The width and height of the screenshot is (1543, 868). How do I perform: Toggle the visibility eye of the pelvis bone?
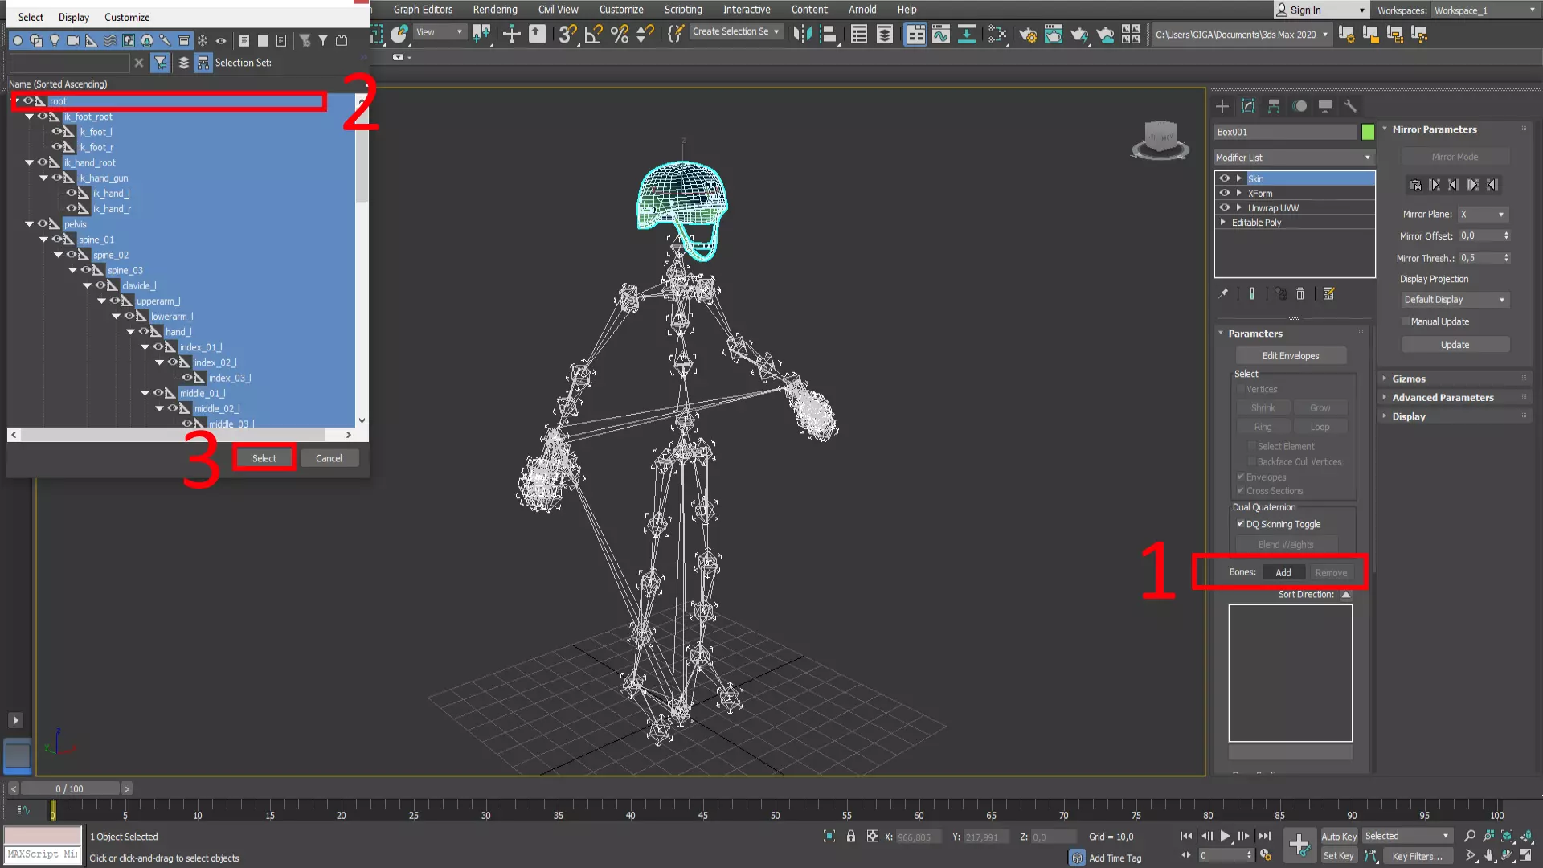click(42, 224)
